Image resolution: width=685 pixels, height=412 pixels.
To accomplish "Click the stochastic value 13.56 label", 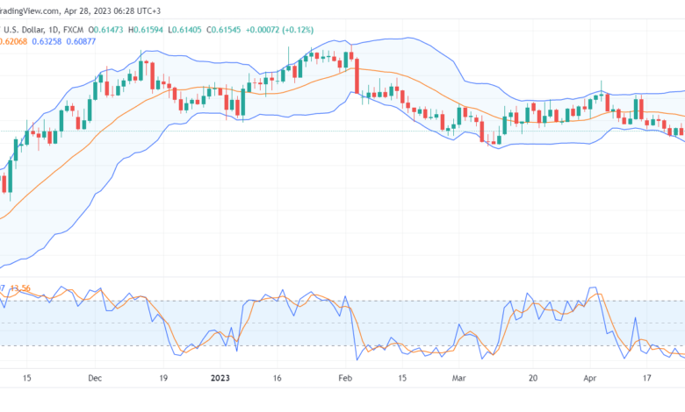I will (20, 288).
